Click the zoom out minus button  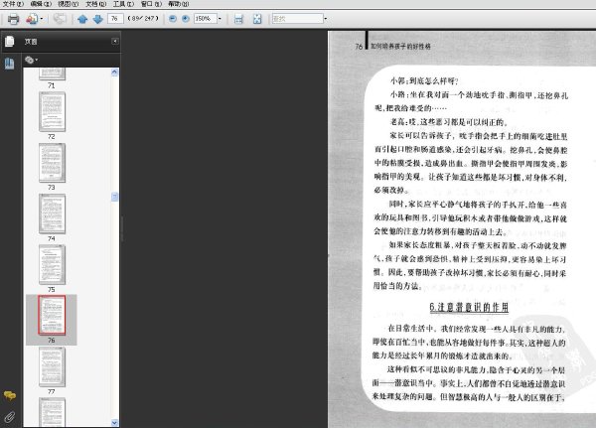tap(173, 19)
